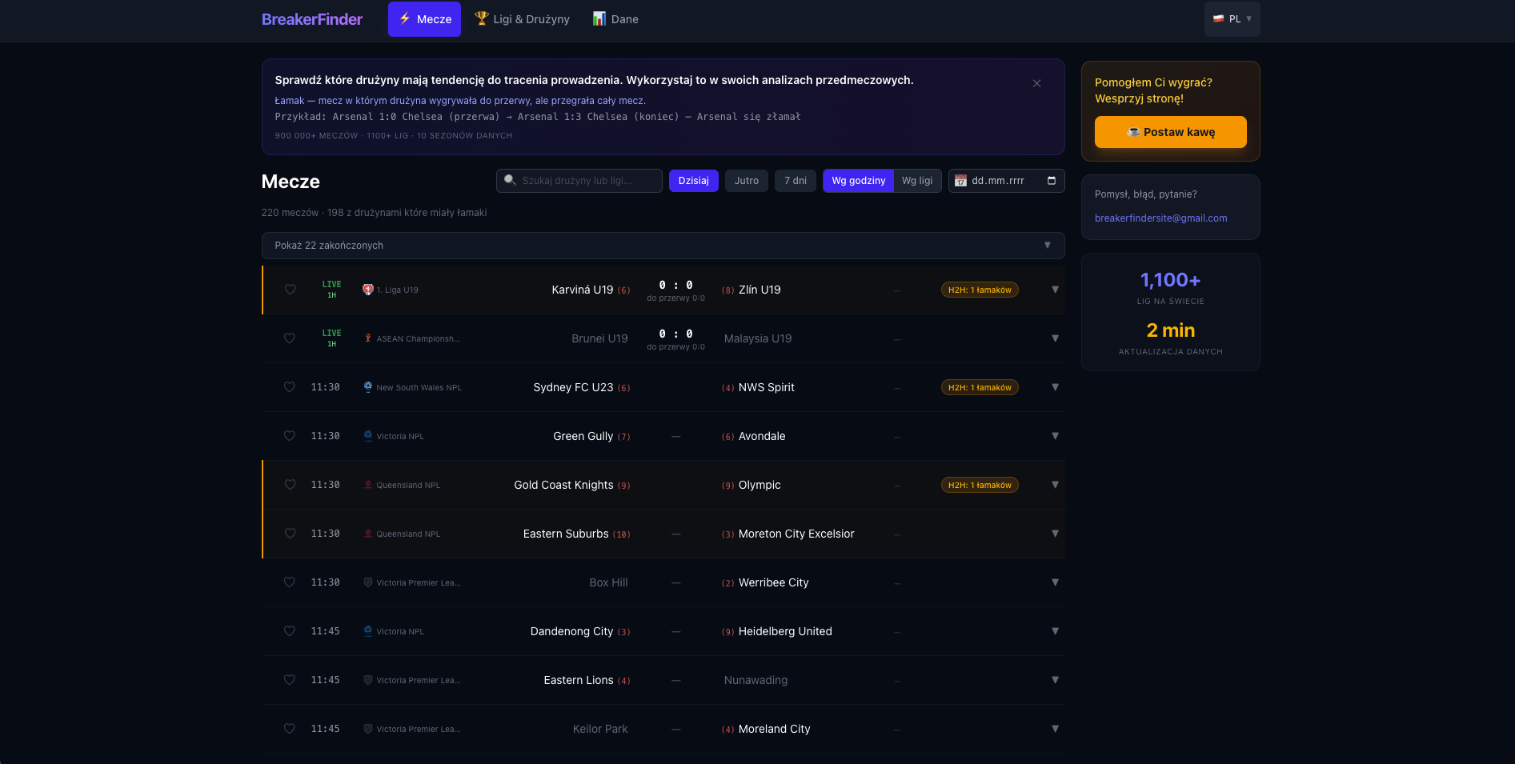Open the Ligi & Drużyny tab
The image size is (1515, 764).
pyautogui.click(x=522, y=19)
